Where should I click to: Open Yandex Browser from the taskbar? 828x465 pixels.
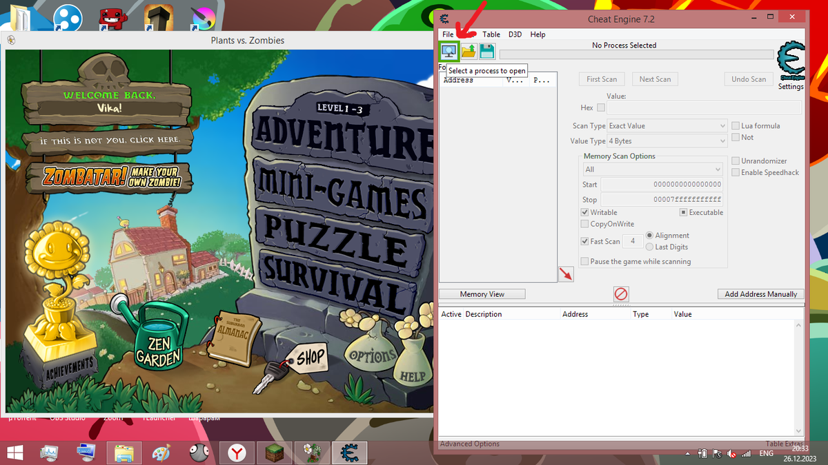point(237,453)
